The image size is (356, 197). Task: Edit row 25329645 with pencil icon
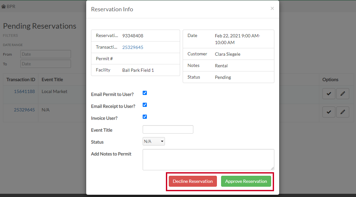point(342,112)
